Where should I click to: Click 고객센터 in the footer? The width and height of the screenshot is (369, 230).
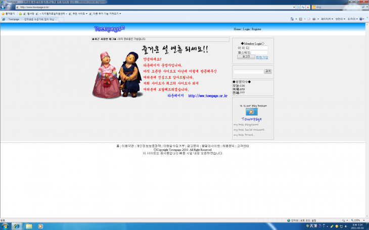point(243,146)
